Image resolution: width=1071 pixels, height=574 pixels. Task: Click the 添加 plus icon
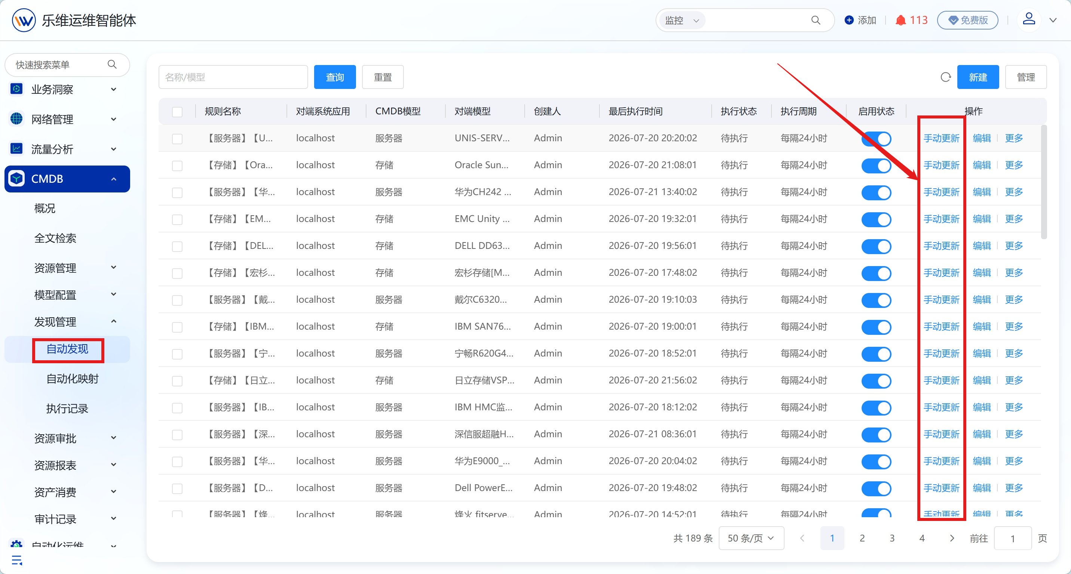pos(849,20)
